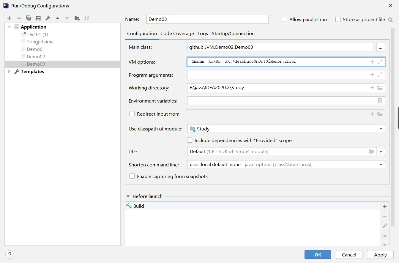Viewport: 399px width, 263px height.
Task: Browse for working directory folder
Action: (x=380, y=88)
